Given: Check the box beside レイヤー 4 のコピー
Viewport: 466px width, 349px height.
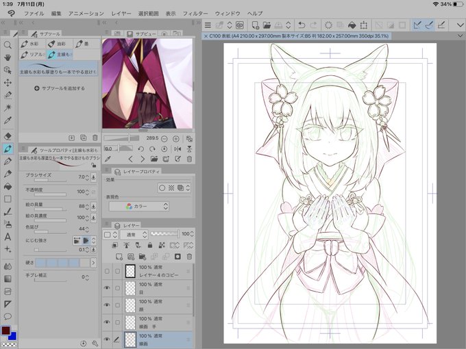Looking at the screenshot, I should pyautogui.click(x=117, y=271).
